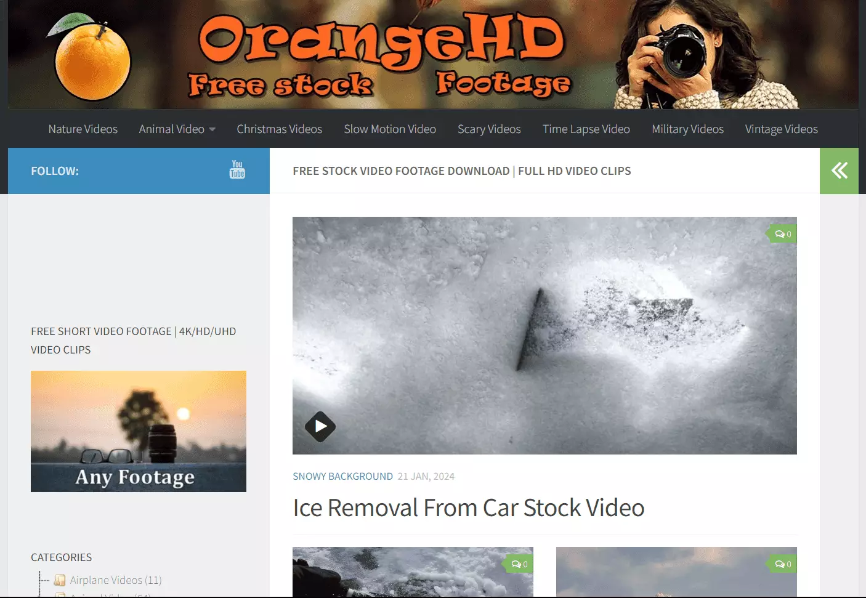Screen dimensions: 866x598
Task: Click the FOLLOW: label
Action: pos(55,171)
